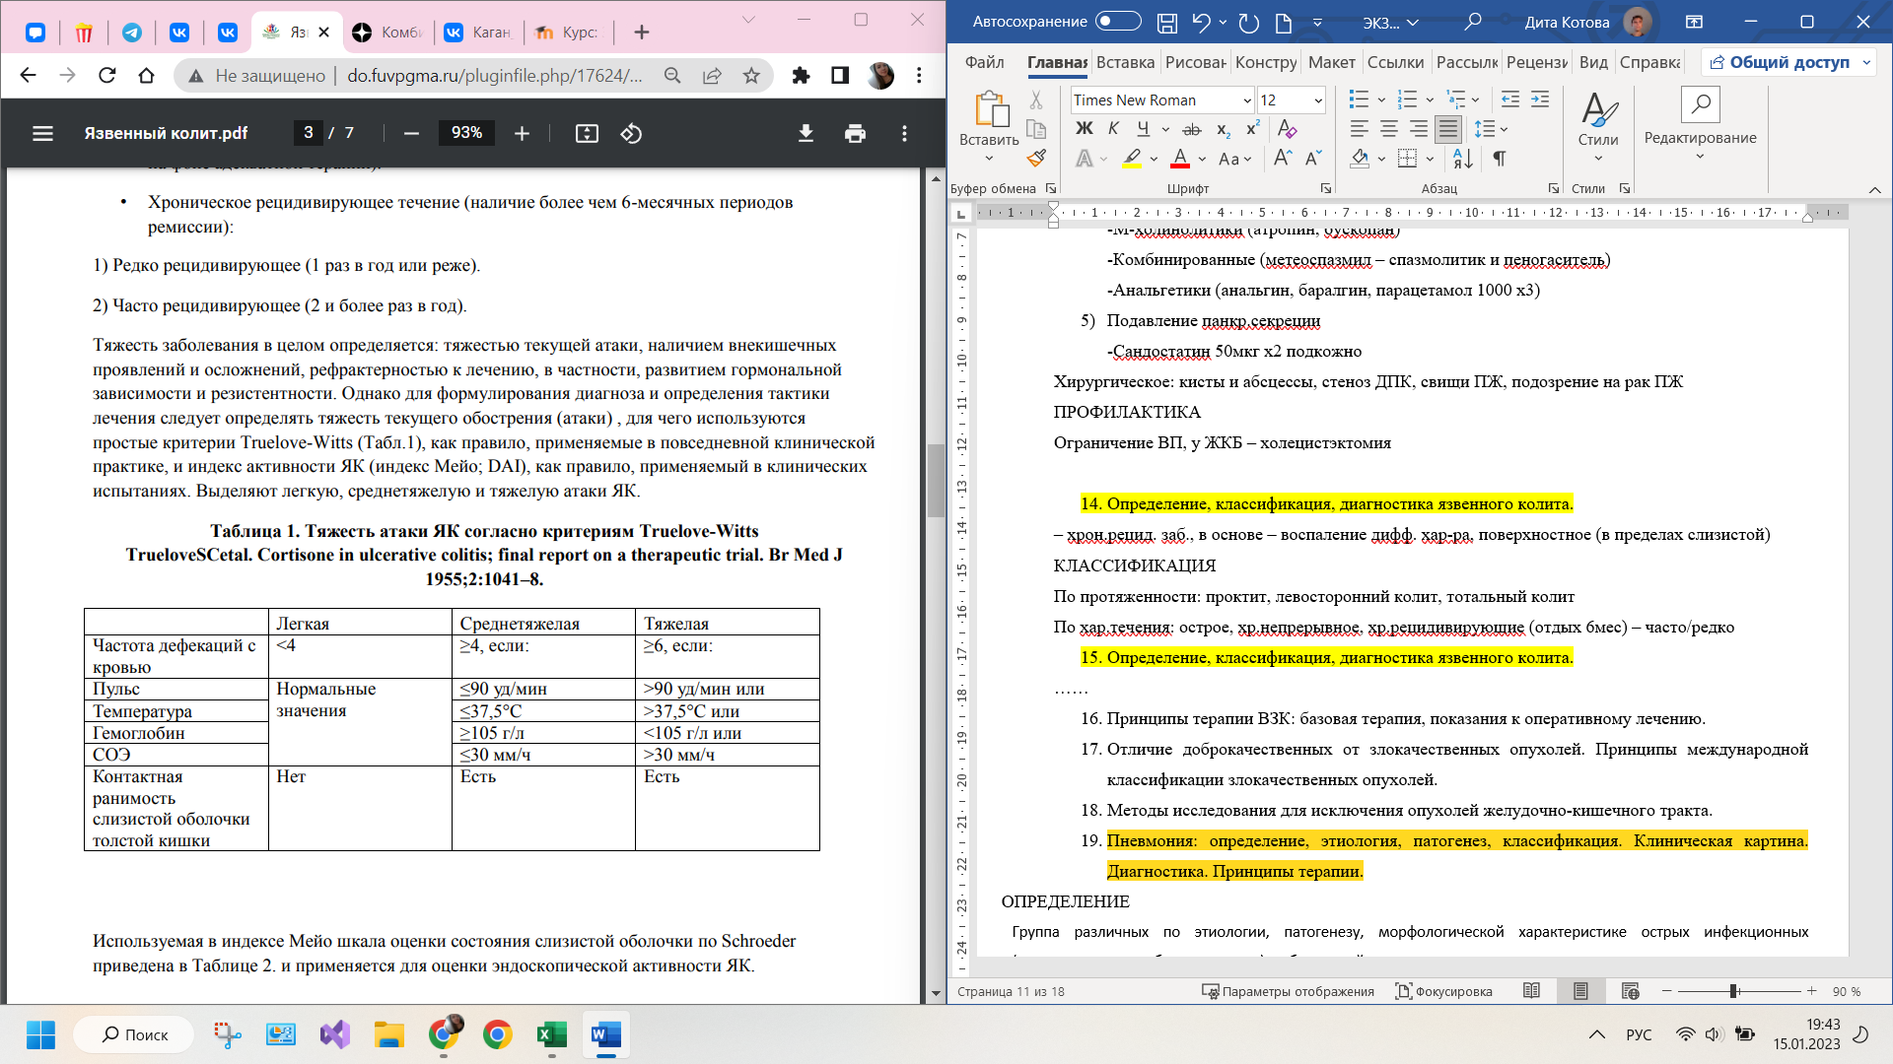Expand Font group dialog launcher

pos(1325,188)
